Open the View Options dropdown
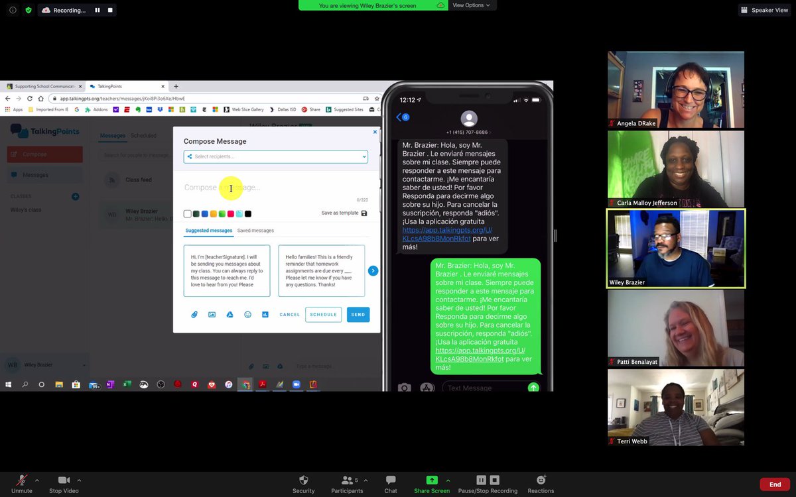The width and height of the screenshot is (796, 497). [x=471, y=5]
